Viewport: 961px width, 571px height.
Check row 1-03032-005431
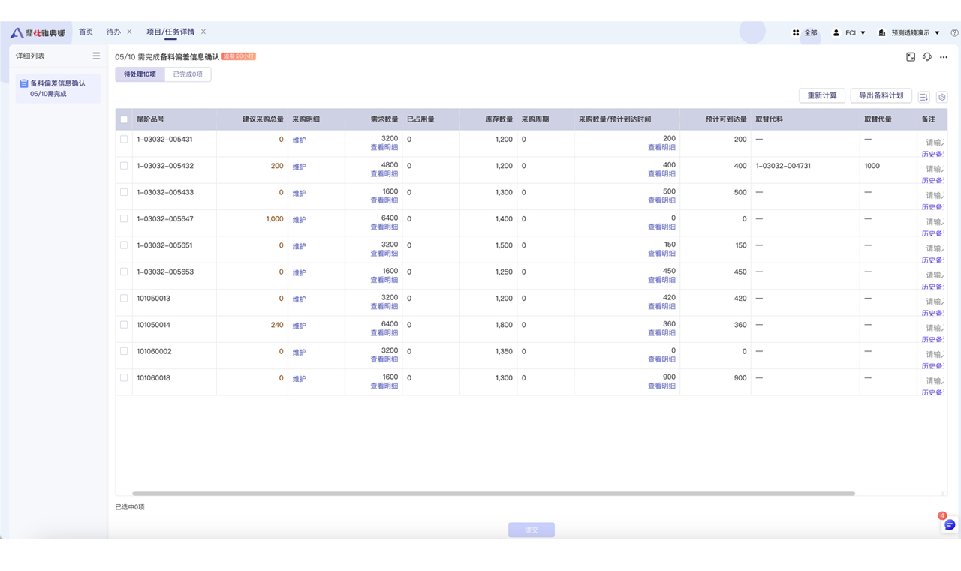point(124,139)
